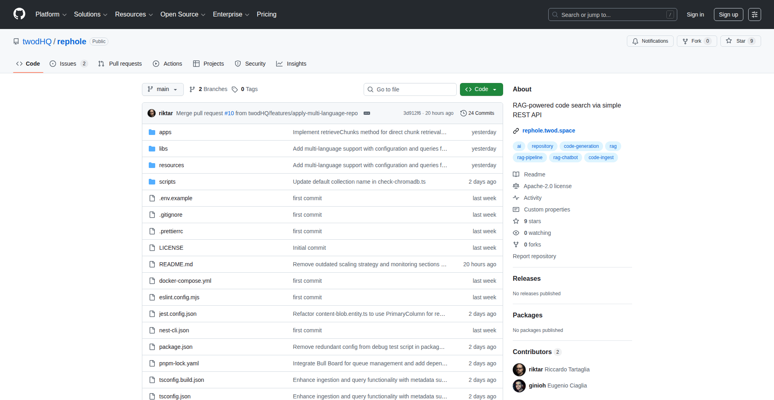Click ginioh contributor avatar

click(x=519, y=385)
